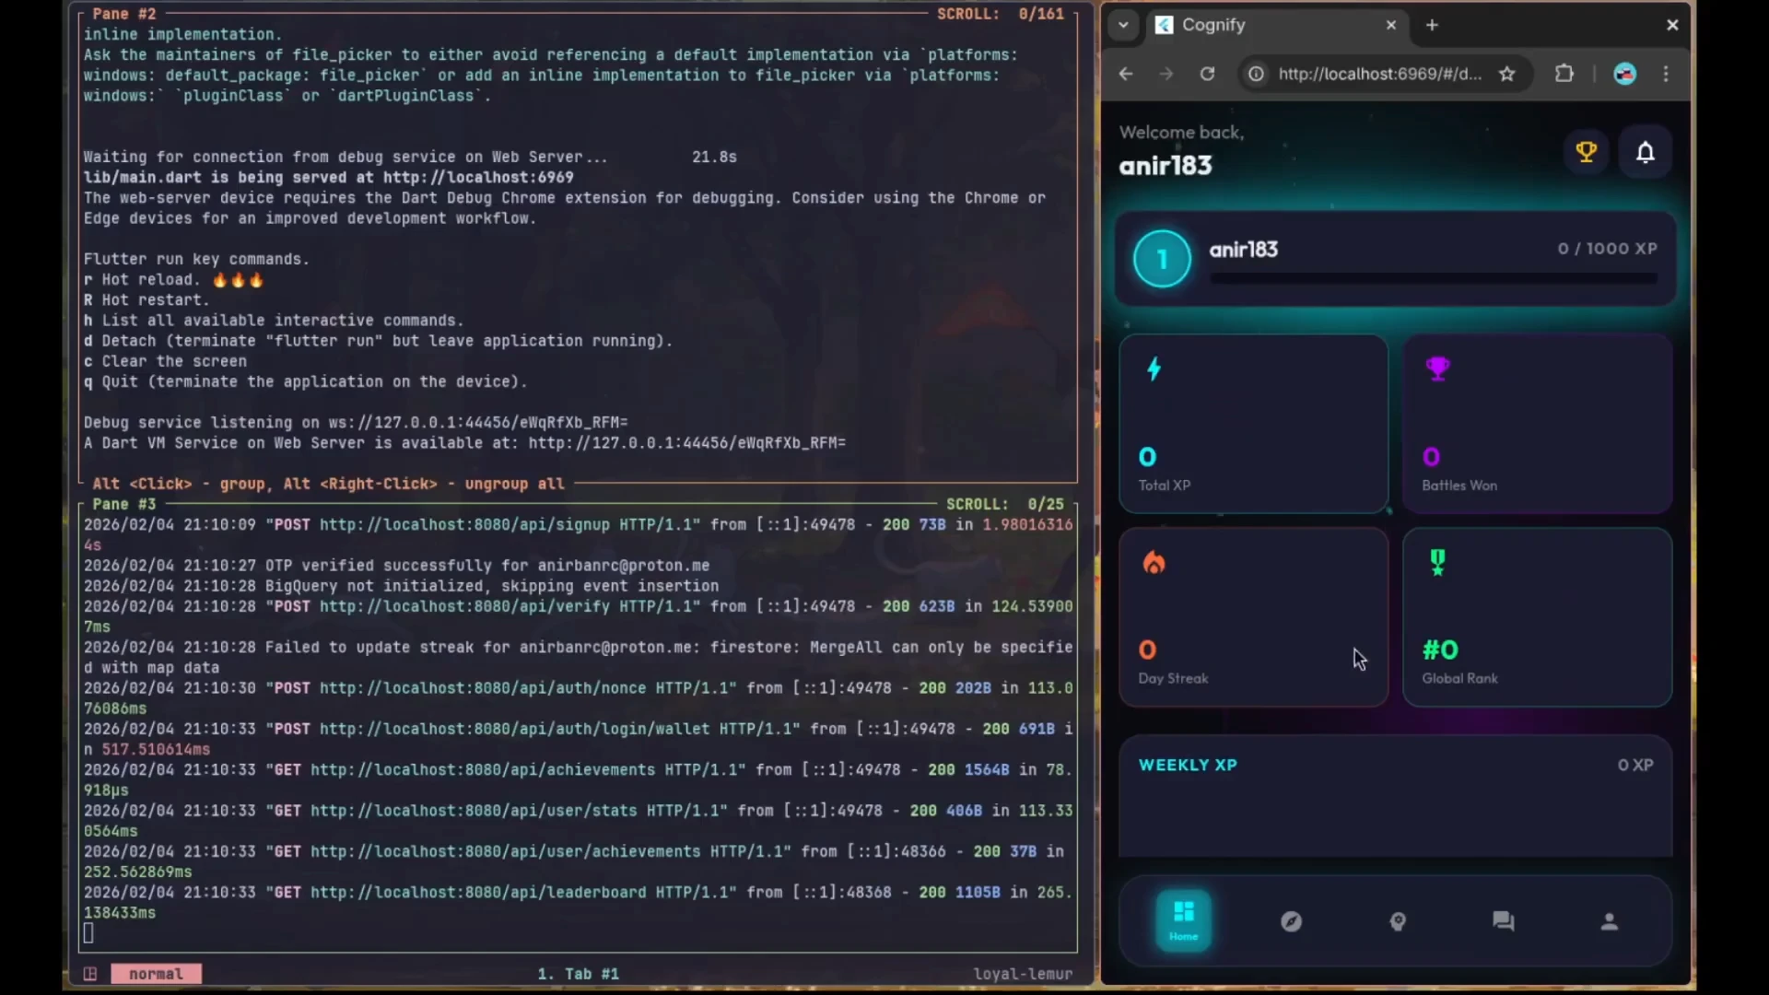
Task: Click the level 1 badge circle
Action: 1162,259
